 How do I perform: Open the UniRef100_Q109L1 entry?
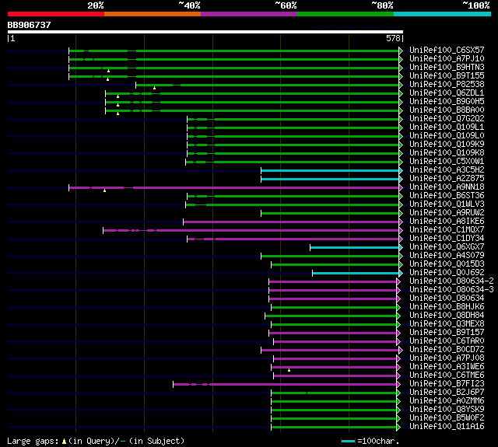(447, 127)
